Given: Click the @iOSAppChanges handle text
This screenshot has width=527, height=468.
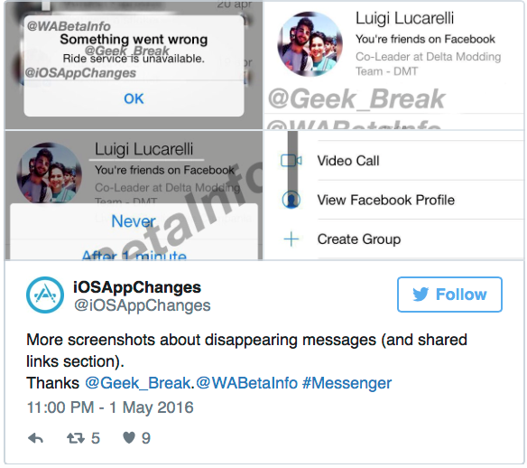Looking at the screenshot, I should click(x=143, y=305).
